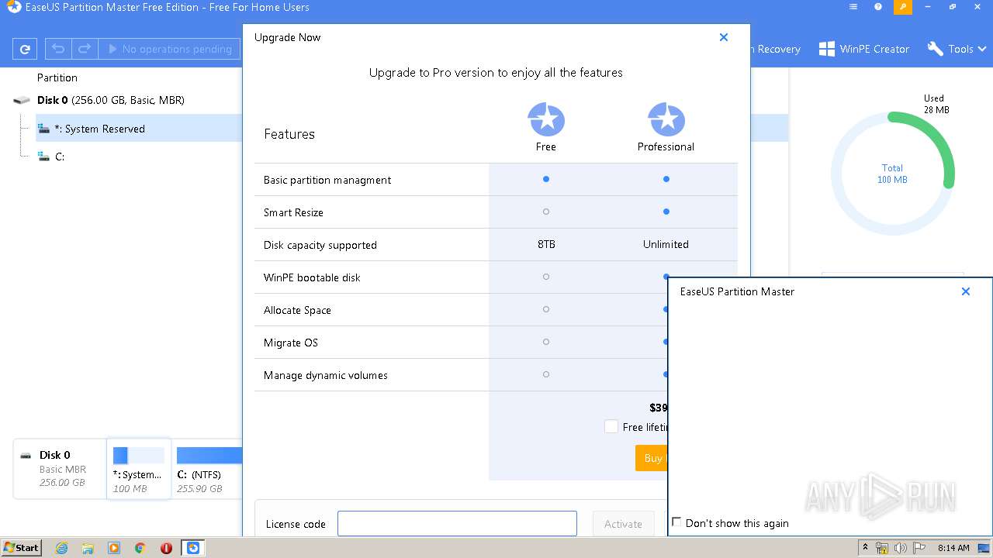Click the C: partition icon in tree
Viewport: 993px width, 558px height.
point(44,157)
